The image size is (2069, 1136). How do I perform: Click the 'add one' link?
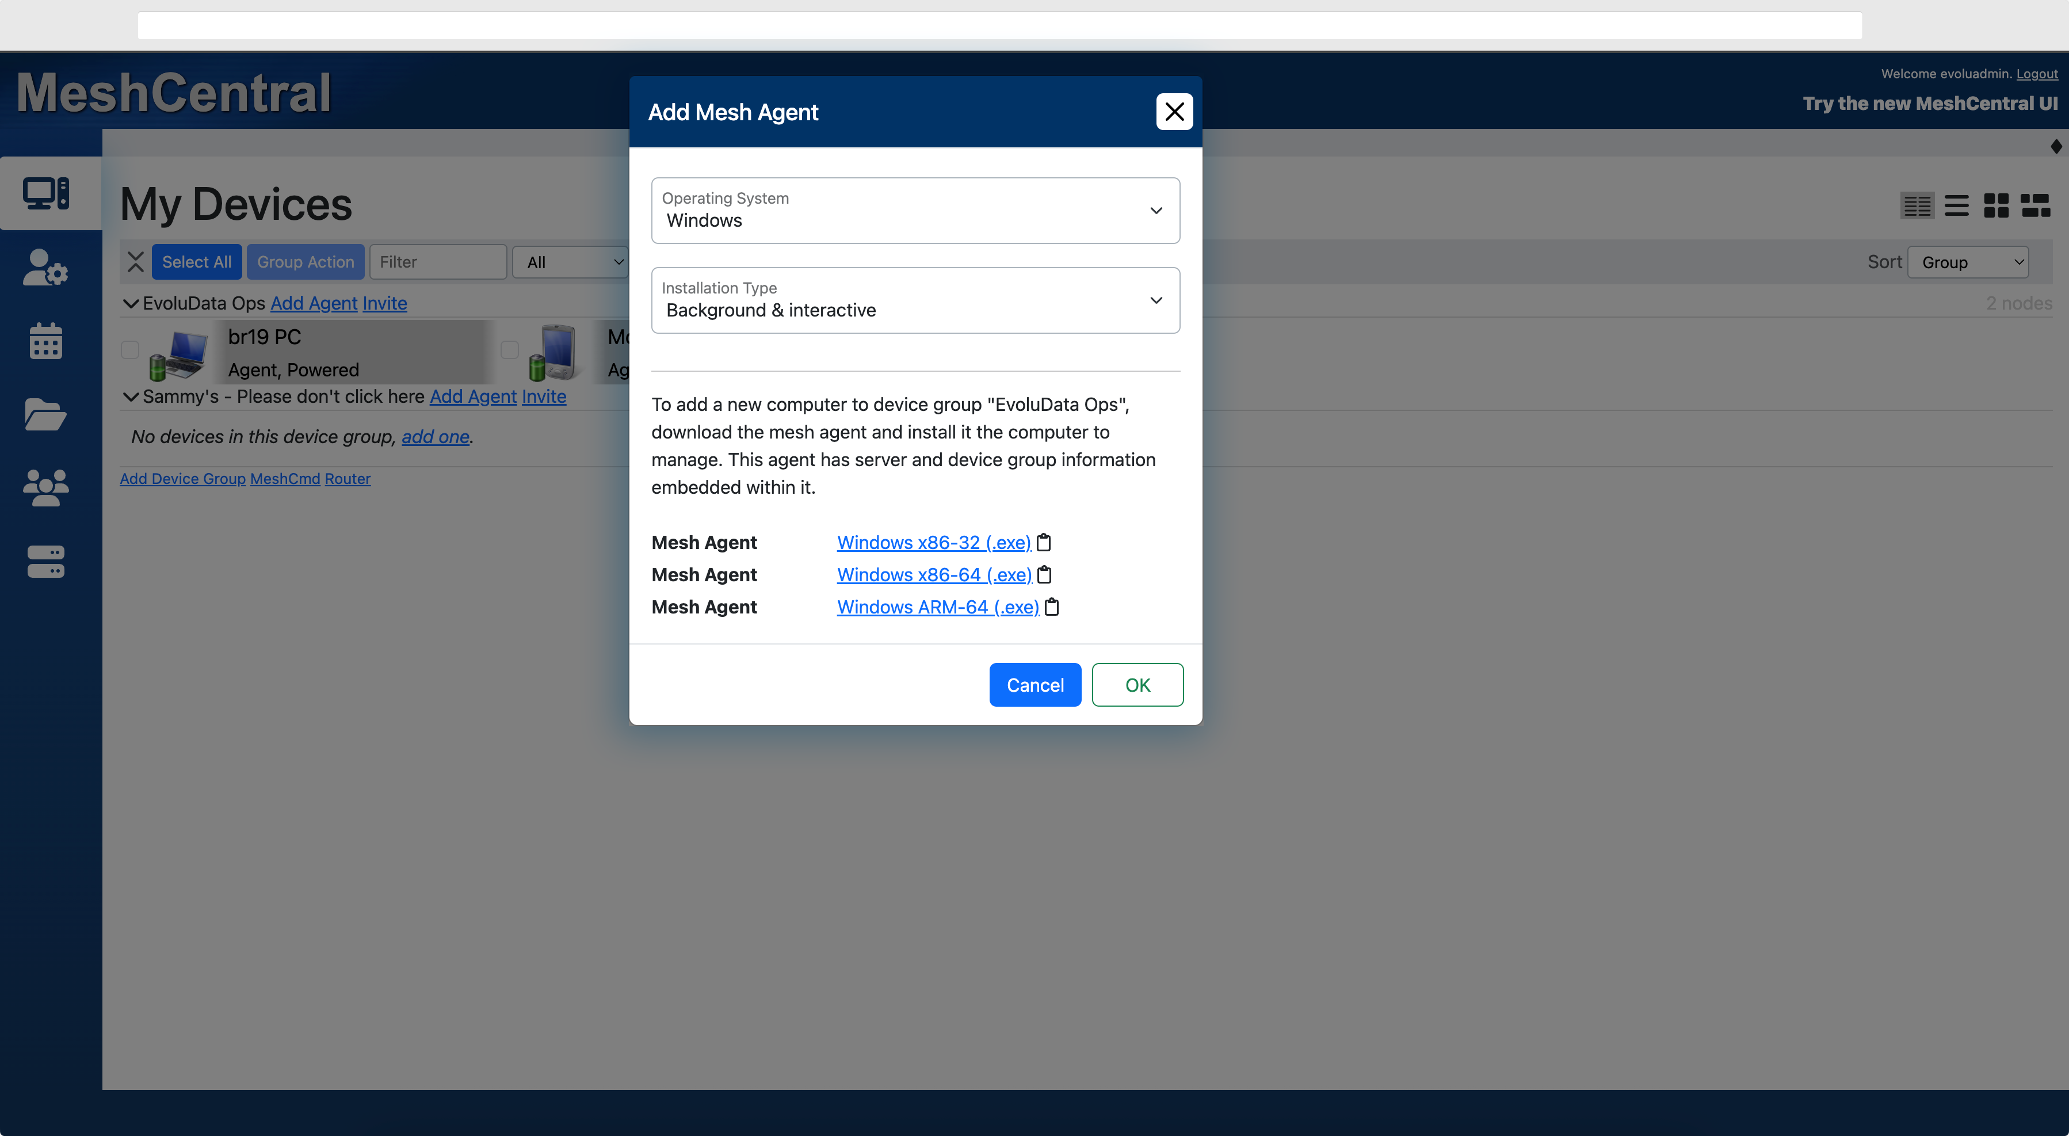click(436, 437)
